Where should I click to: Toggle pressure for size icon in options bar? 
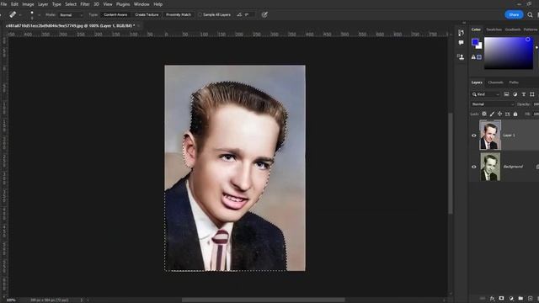264,15
